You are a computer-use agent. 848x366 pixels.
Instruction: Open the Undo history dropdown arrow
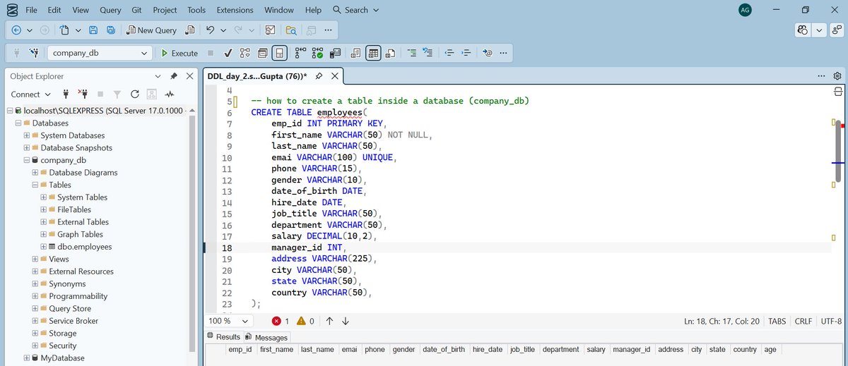(223, 30)
